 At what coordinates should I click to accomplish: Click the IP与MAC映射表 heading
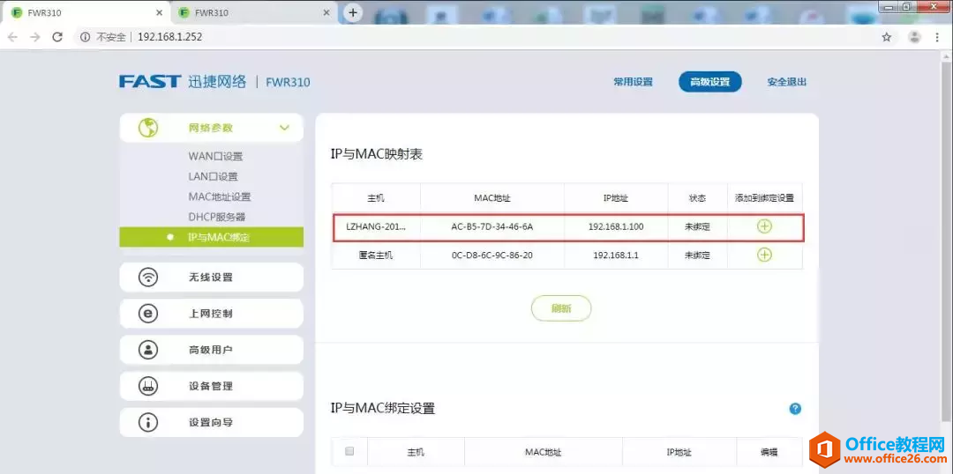(x=376, y=154)
